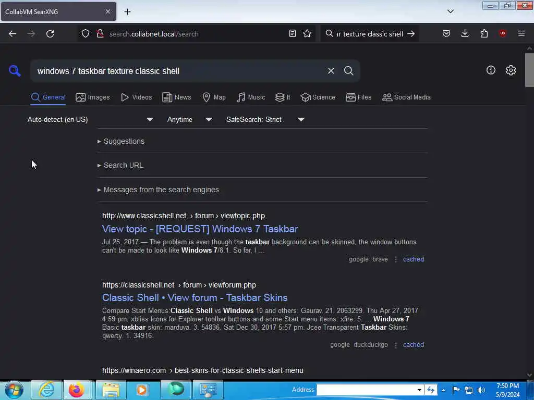
Task: Submit the SearXNG search
Action: click(x=348, y=71)
